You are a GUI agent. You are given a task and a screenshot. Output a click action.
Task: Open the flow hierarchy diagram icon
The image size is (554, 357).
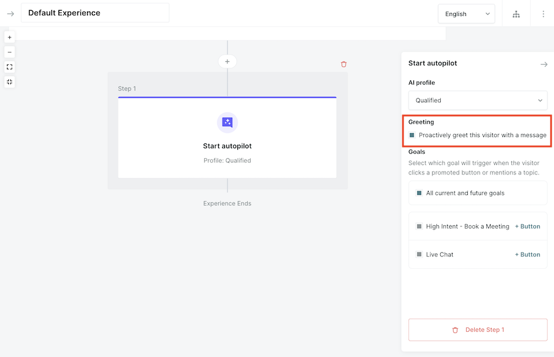coord(516,14)
